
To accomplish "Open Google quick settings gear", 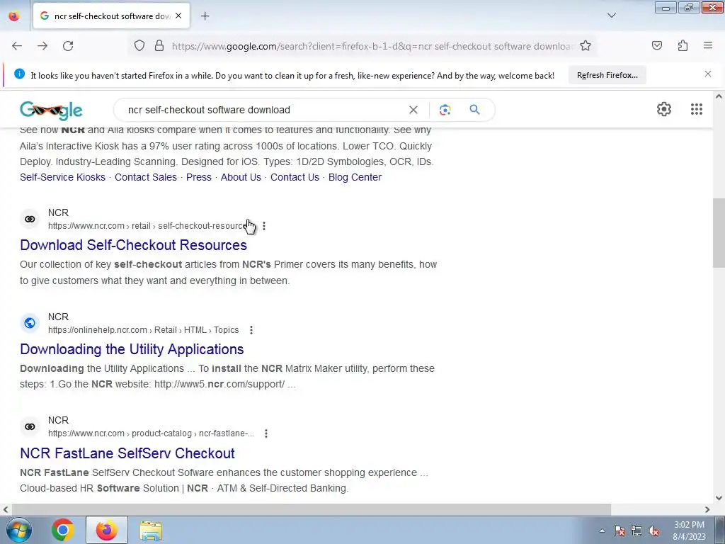I will click(664, 109).
